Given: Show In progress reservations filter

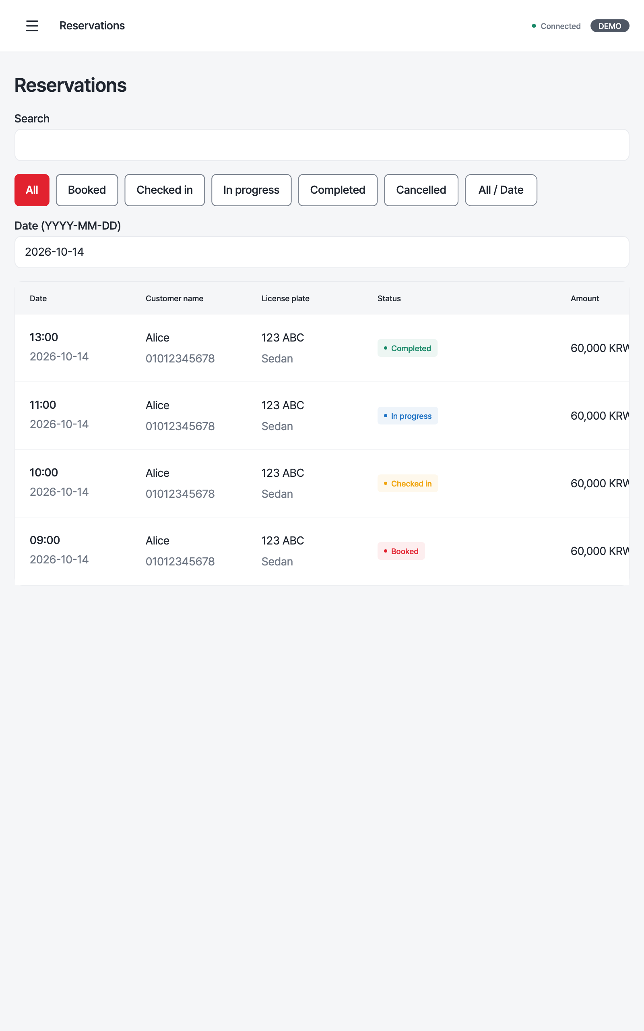Looking at the screenshot, I should pyautogui.click(x=251, y=190).
